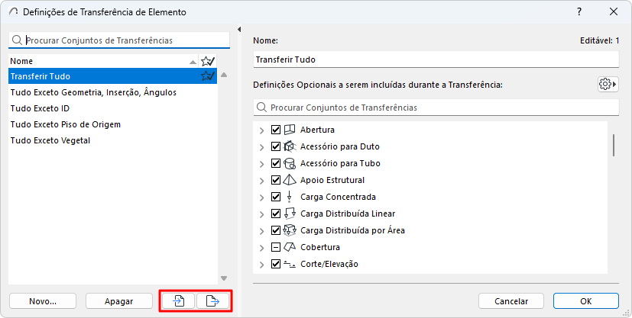632x318 pixels.
Task: Click the favorite star on Transferir Tudo
Action: (x=207, y=76)
